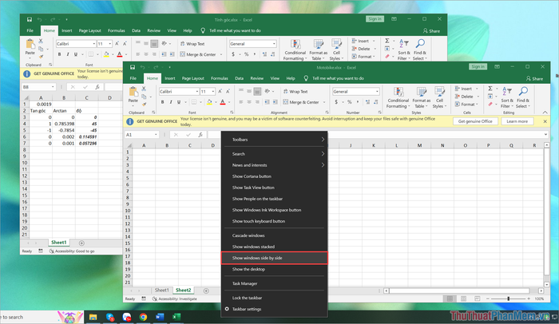Center align text horizontally in Motobike.xlsx

249,102
